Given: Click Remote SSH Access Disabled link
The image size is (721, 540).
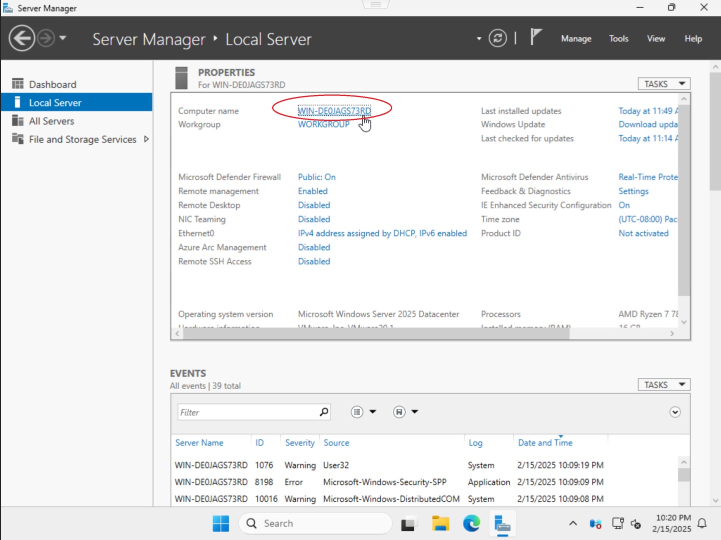Looking at the screenshot, I should point(314,261).
